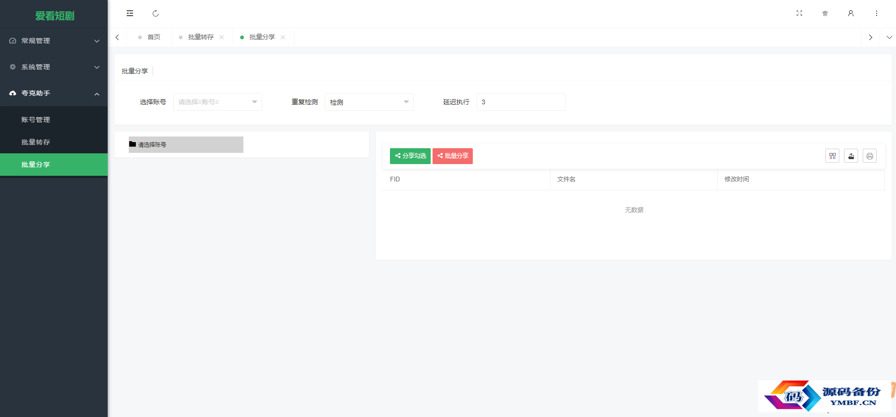Image resolution: width=896 pixels, height=417 pixels.
Task: Open 账号管理 in sidebar
Action: [54, 120]
